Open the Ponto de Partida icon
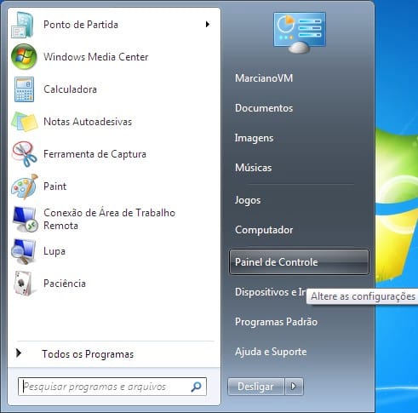 coord(23,25)
